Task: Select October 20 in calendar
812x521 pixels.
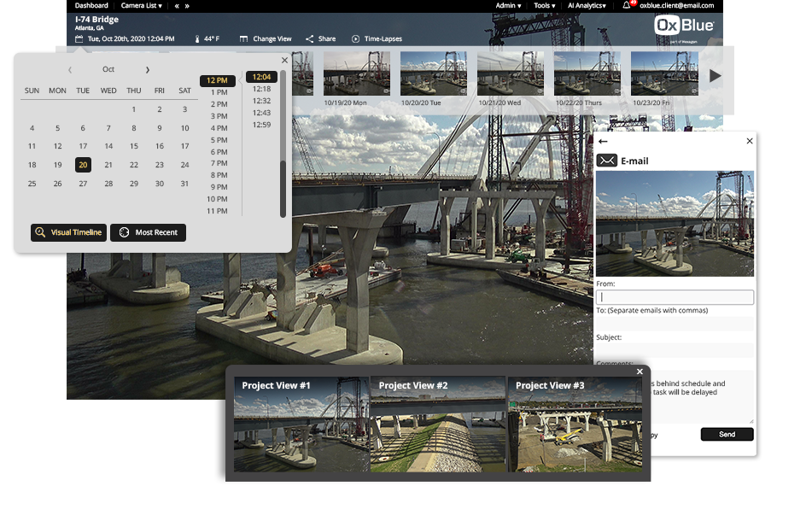Action: point(83,165)
